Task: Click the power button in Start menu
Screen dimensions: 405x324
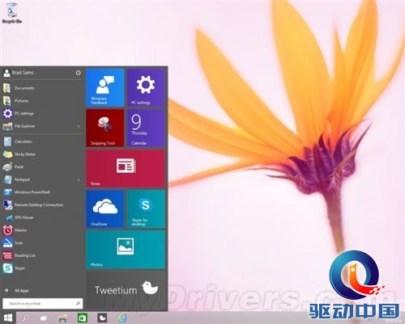Action: coord(79,73)
